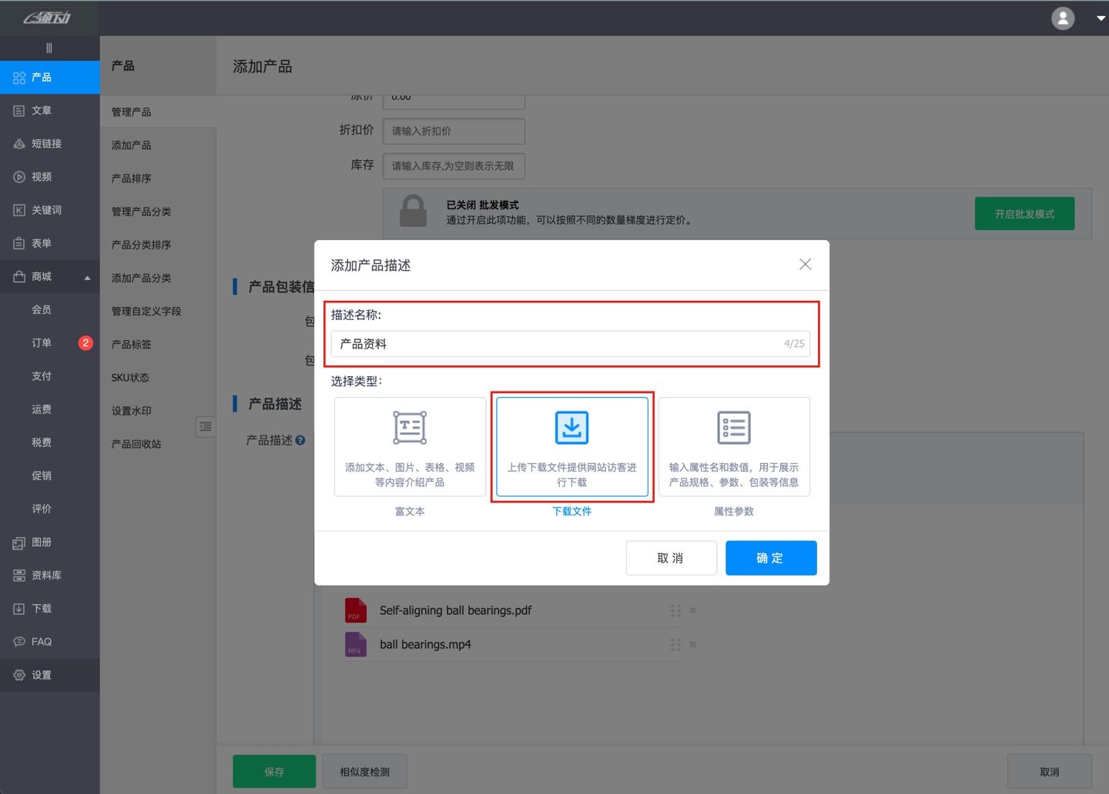
Task: Confirm the dialog with 确定
Action: click(771, 558)
